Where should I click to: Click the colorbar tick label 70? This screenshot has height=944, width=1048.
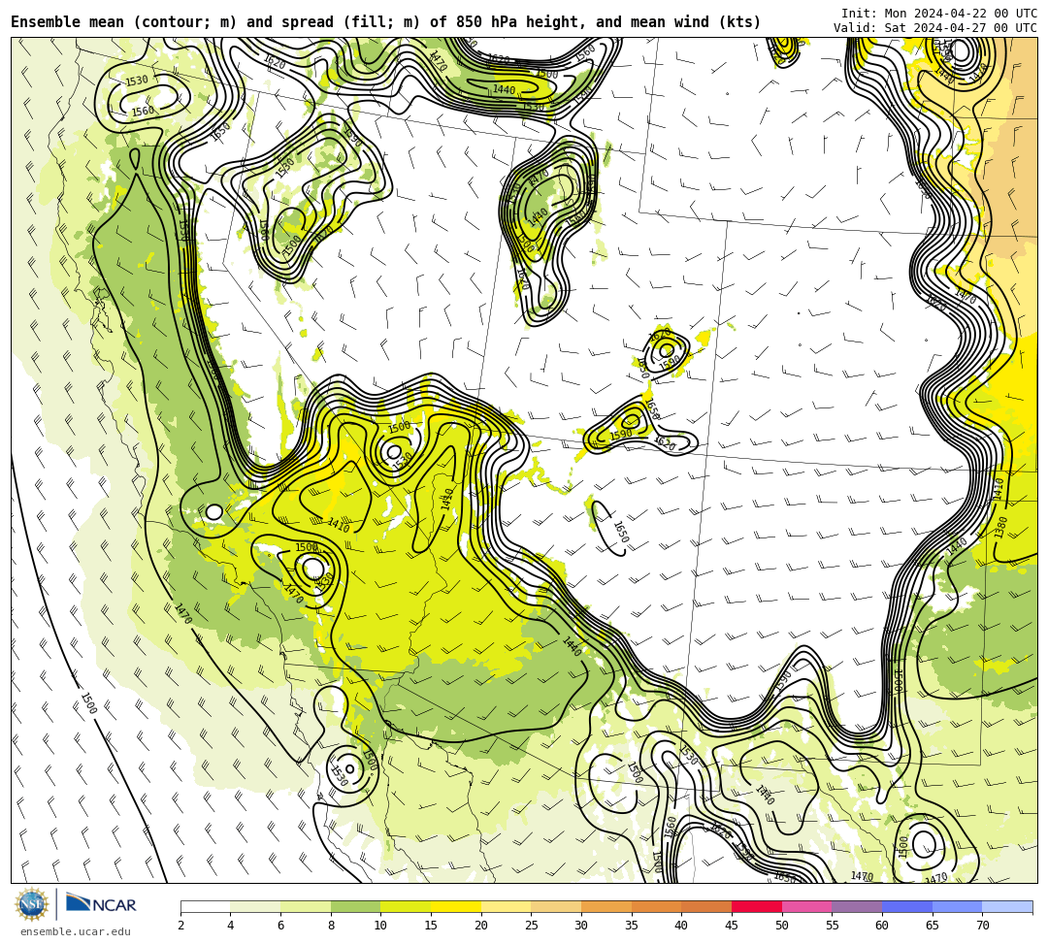point(982,926)
